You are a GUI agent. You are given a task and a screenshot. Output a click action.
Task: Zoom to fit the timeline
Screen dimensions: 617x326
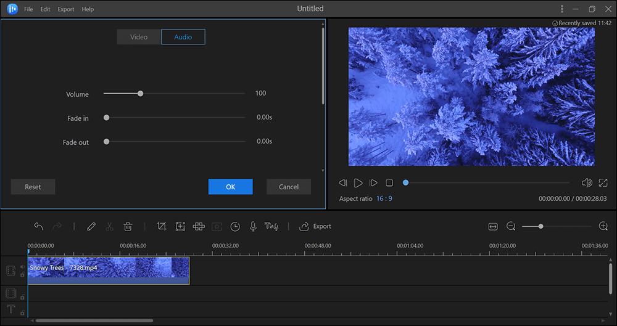click(493, 226)
